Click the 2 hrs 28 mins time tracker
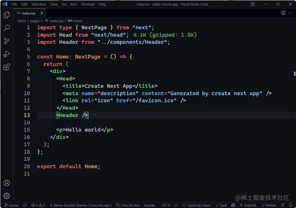The width and height of the screenshot is (296, 208). pyautogui.click(x=128, y=205)
